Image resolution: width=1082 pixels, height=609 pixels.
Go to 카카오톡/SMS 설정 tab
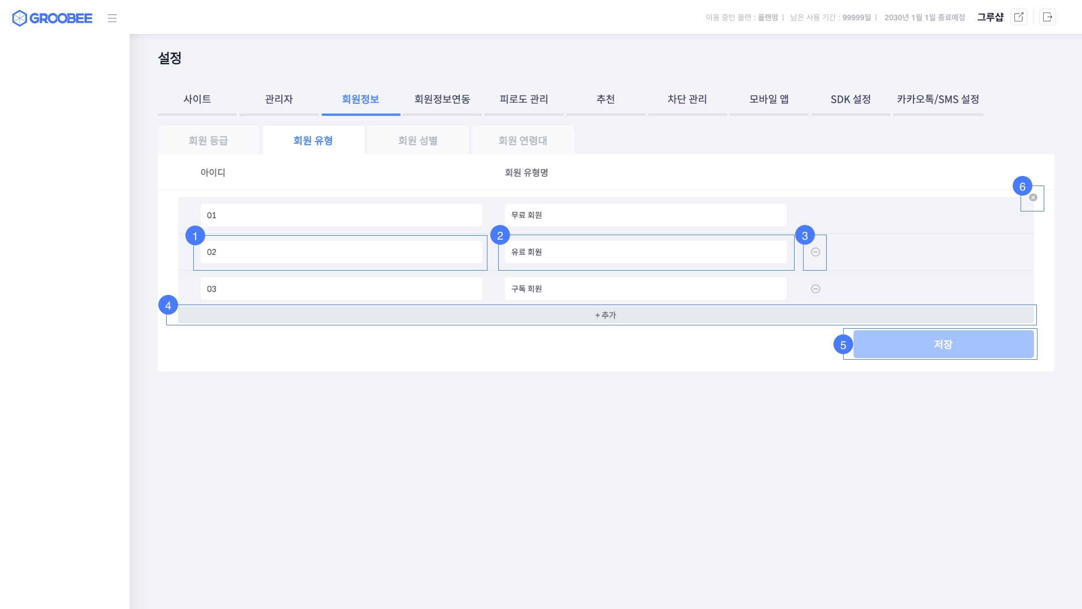tap(938, 99)
